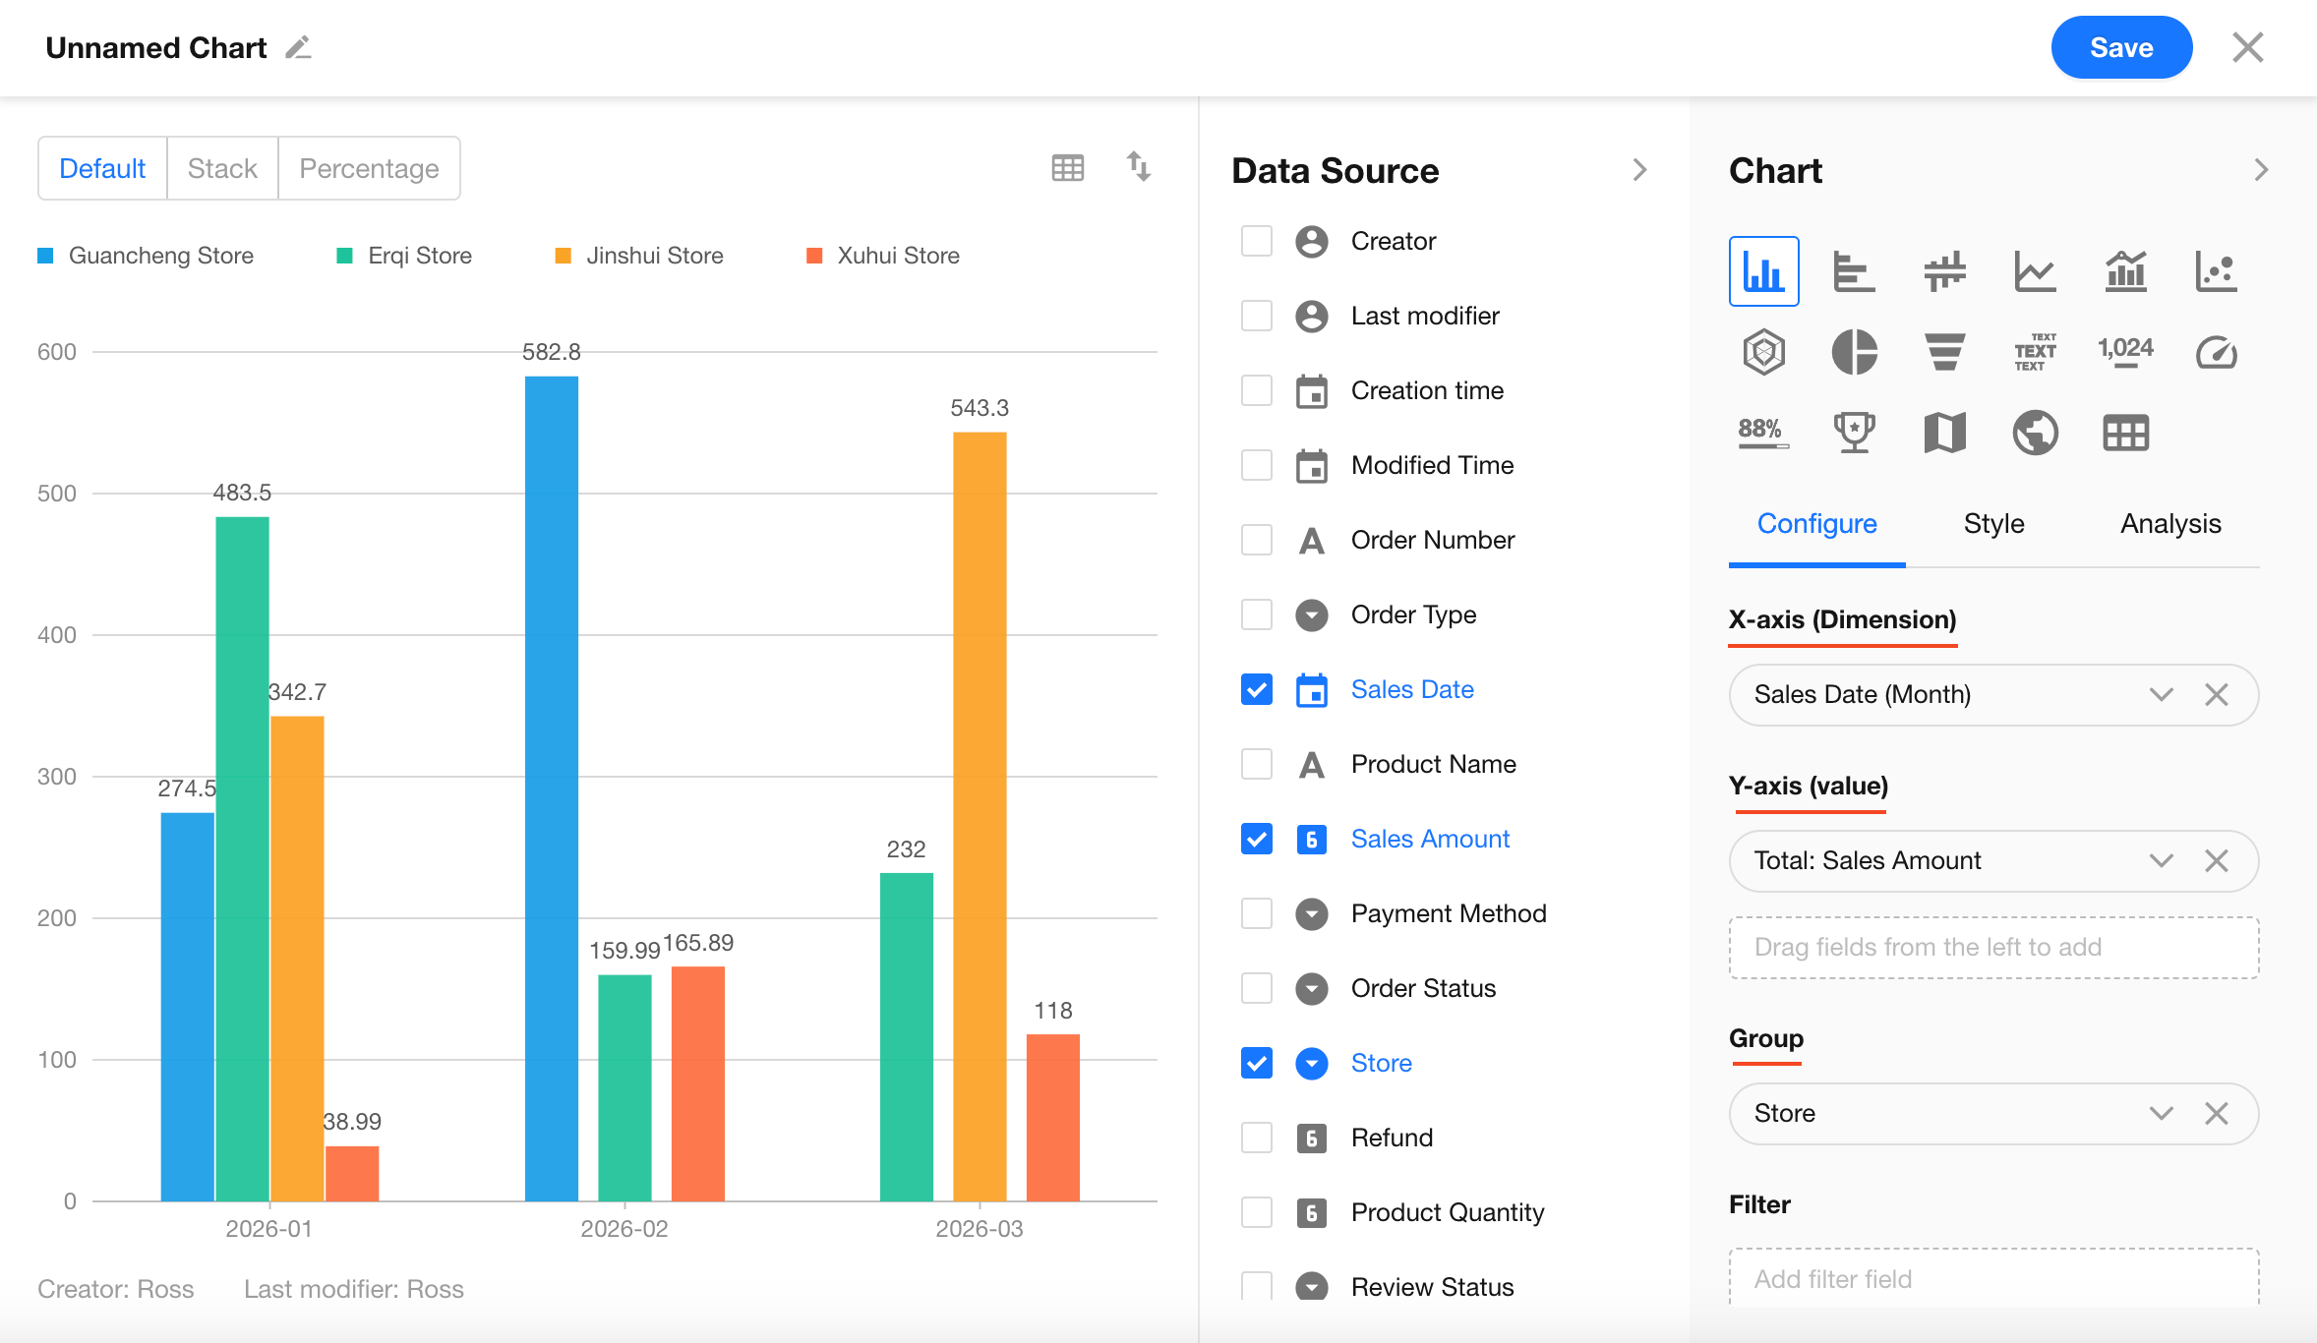Enable the Payment Method checkbox
The image size is (2317, 1343).
click(1257, 913)
